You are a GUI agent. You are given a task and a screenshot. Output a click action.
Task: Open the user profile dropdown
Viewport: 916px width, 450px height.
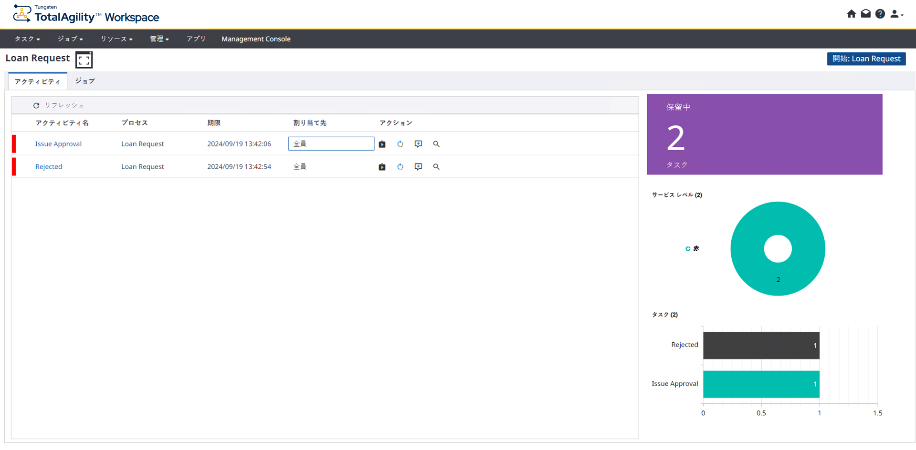tap(896, 14)
